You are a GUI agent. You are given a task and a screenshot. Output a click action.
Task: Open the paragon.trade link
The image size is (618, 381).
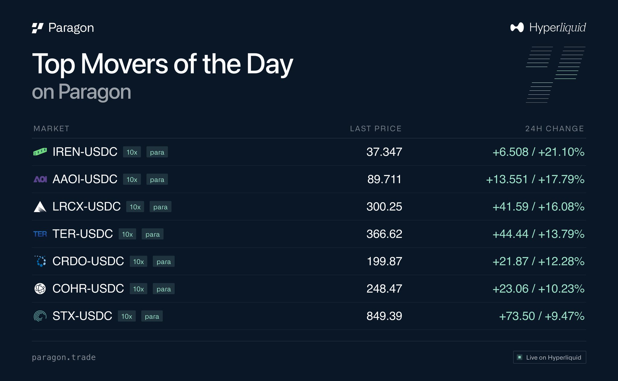click(x=64, y=357)
